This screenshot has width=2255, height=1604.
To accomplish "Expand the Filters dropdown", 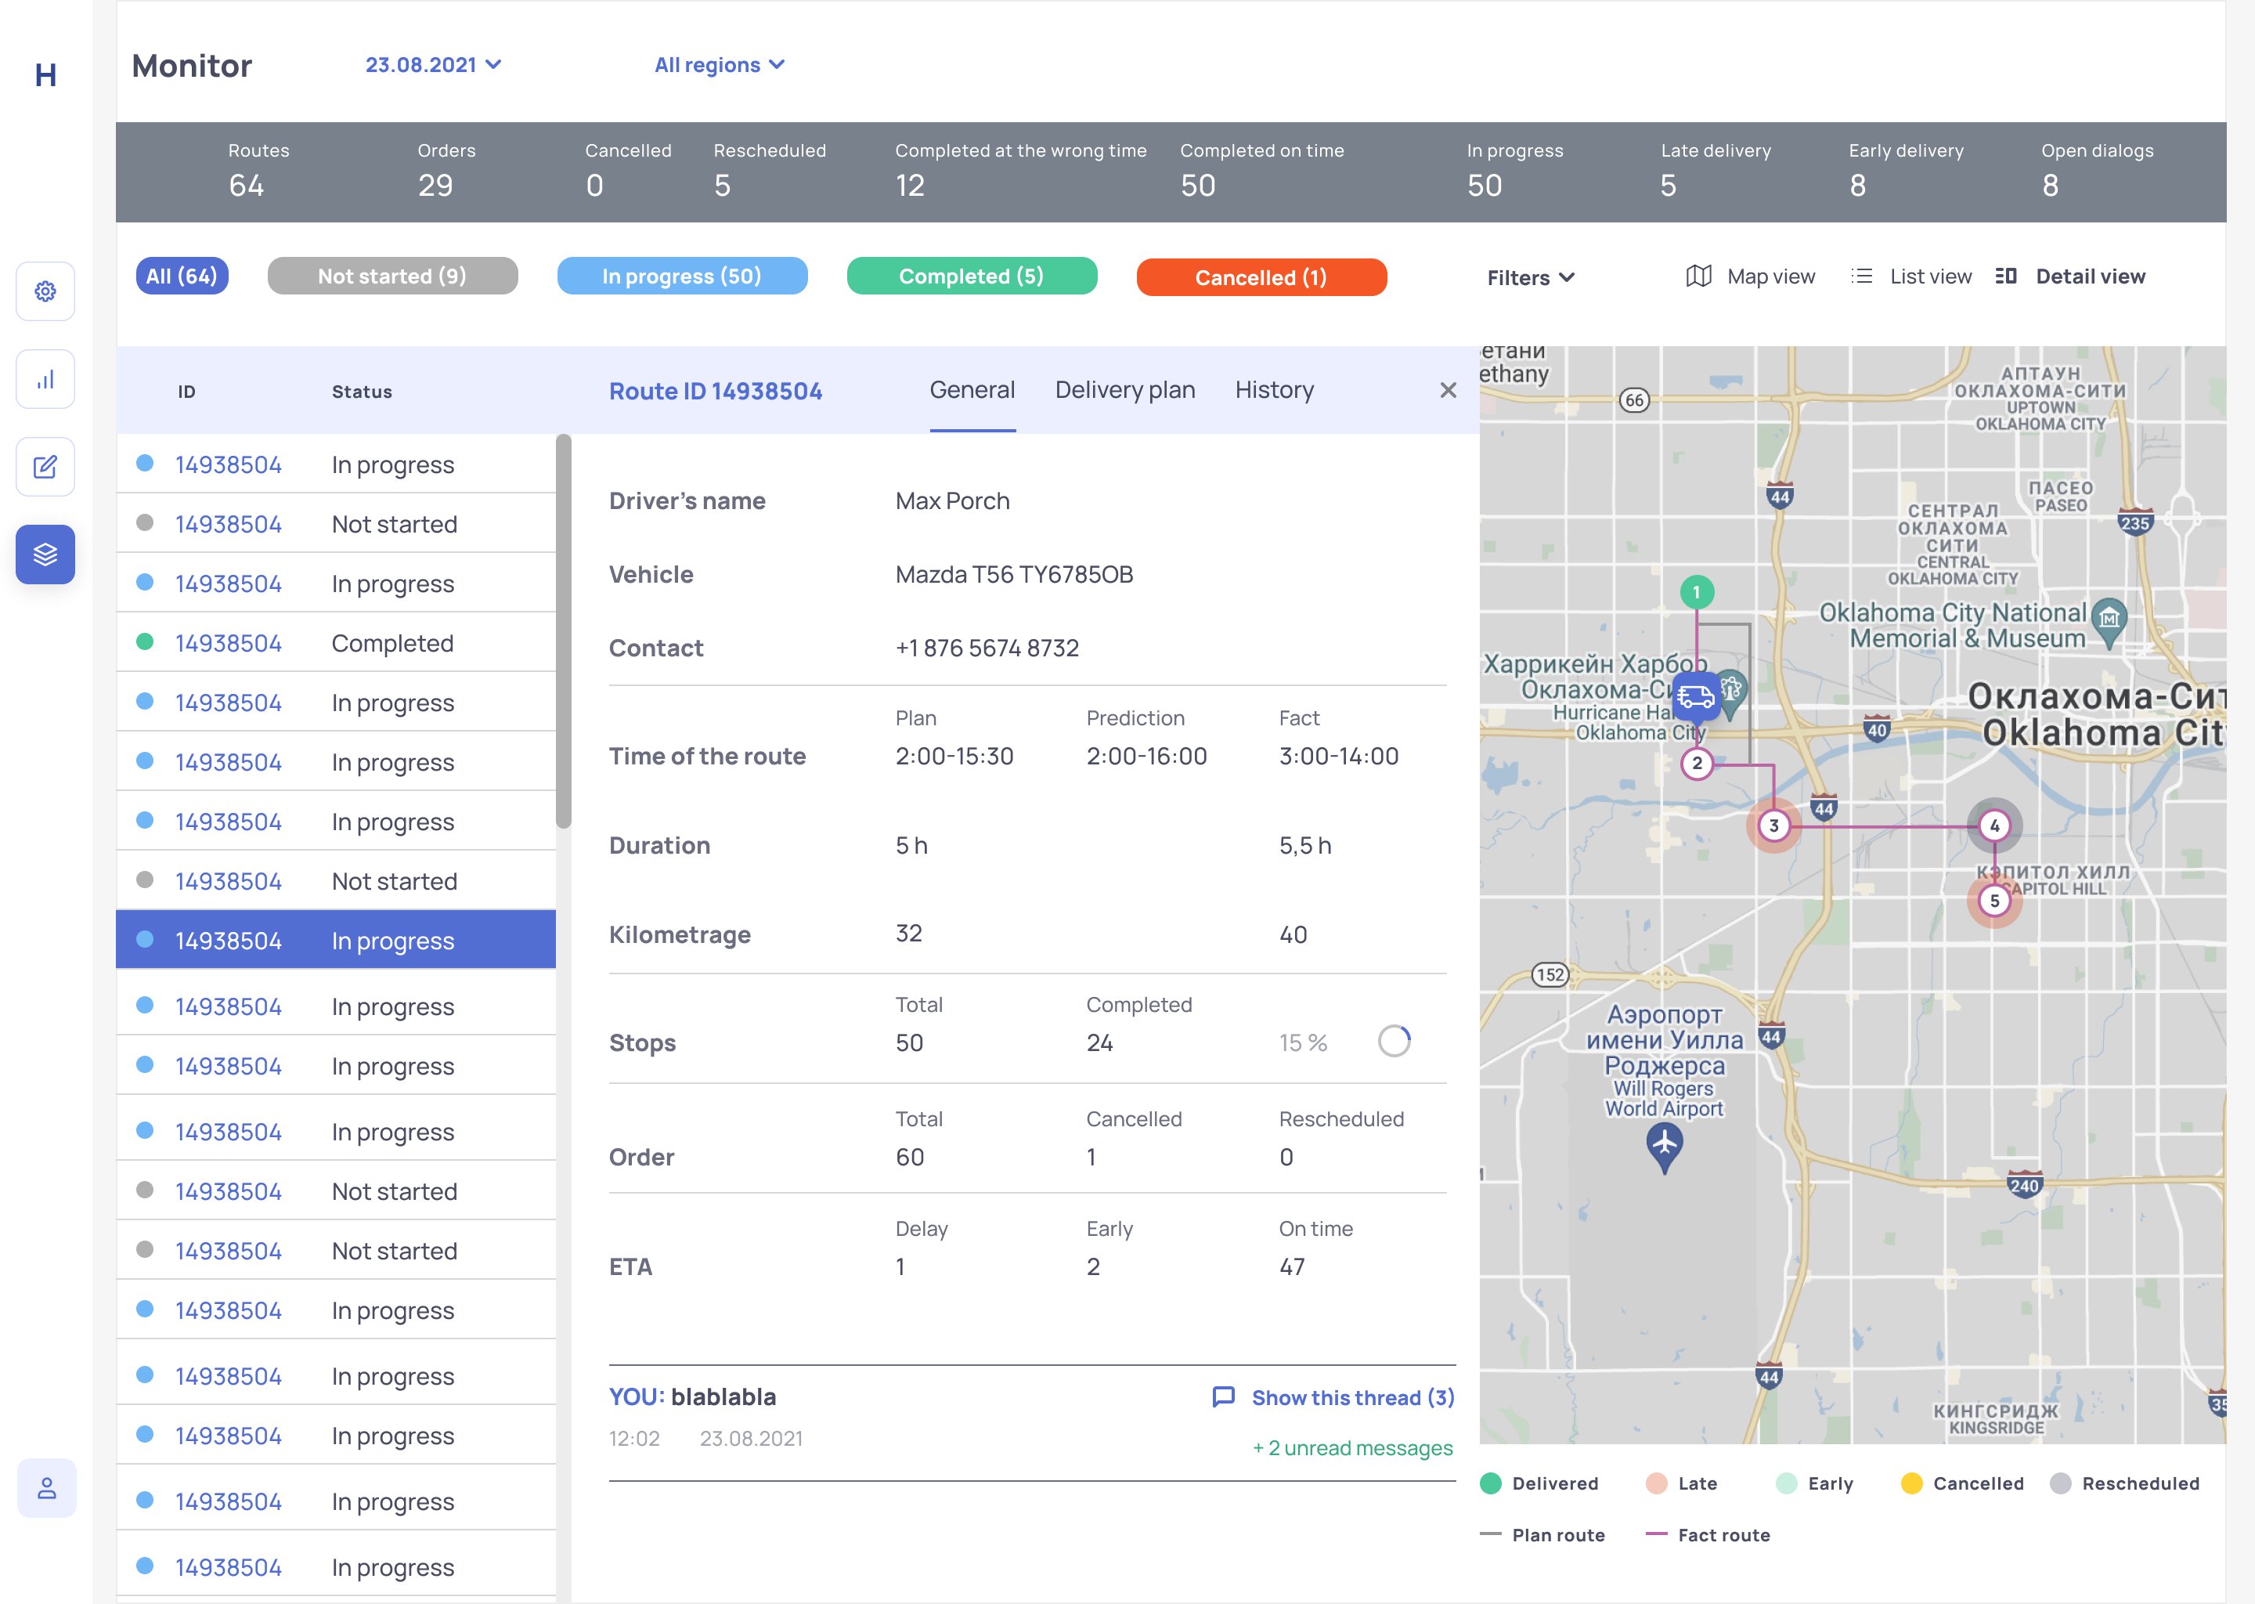I will [x=1529, y=277].
